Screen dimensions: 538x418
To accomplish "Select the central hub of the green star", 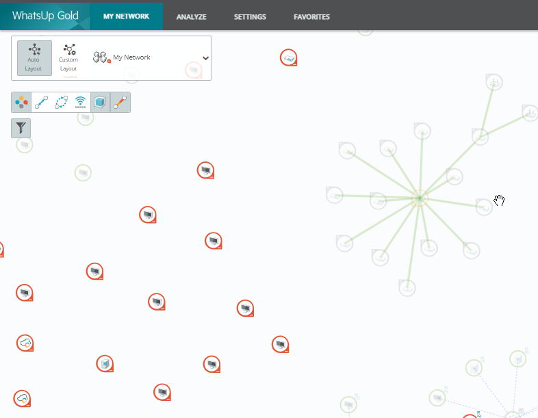I will coord(419,198).
